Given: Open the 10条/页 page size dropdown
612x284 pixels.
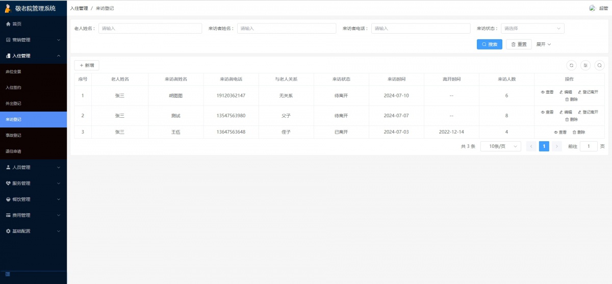Looking at the screenshot, I should pos(500,146).
